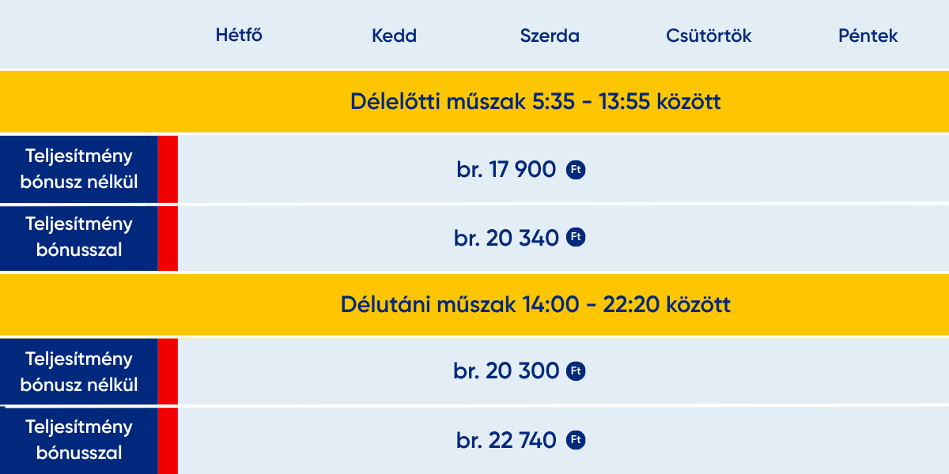Click the br. 22 740 amount

(506, 440)
